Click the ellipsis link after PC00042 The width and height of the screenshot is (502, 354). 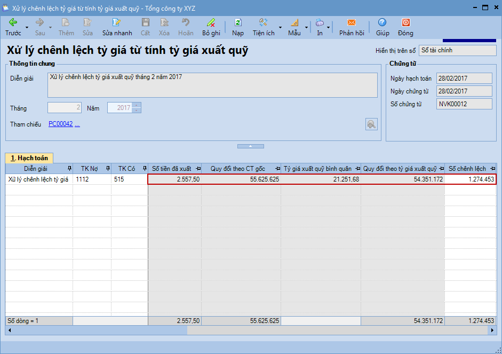[x=77, y=124]
